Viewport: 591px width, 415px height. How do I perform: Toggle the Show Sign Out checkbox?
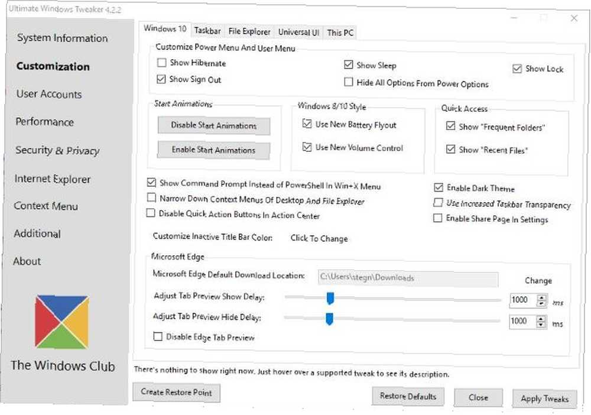pyautogui.click(x=161, y=79)
